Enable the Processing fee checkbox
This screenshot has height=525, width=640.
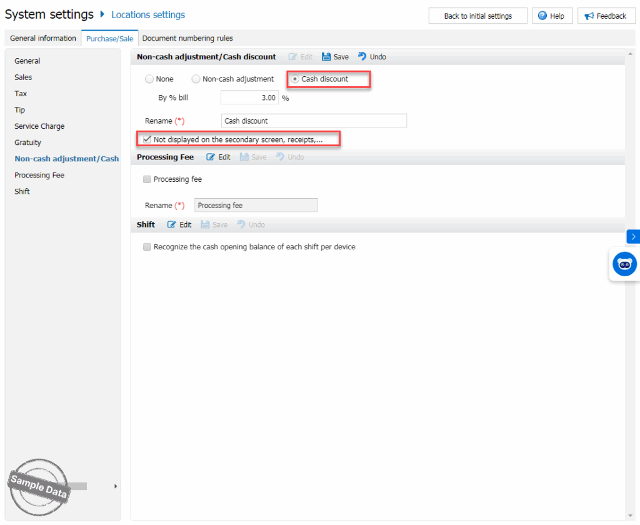tap(147, 179)
